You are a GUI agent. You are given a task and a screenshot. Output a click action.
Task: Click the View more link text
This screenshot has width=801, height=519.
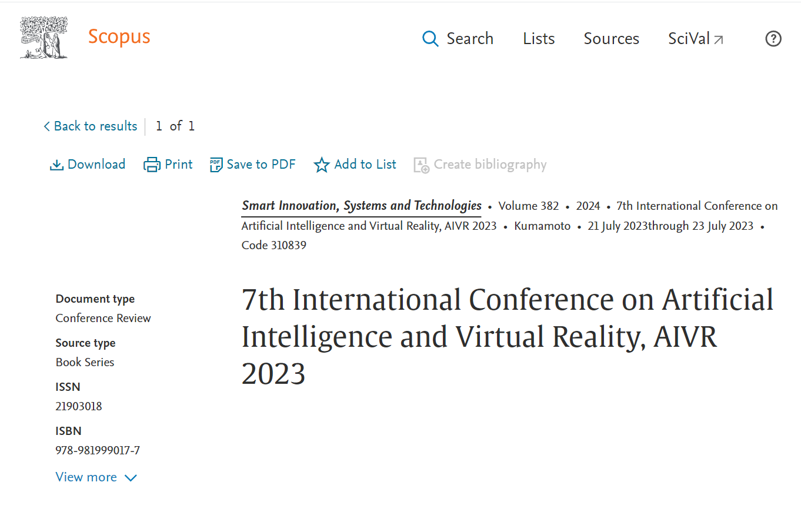tap(86, 477)
